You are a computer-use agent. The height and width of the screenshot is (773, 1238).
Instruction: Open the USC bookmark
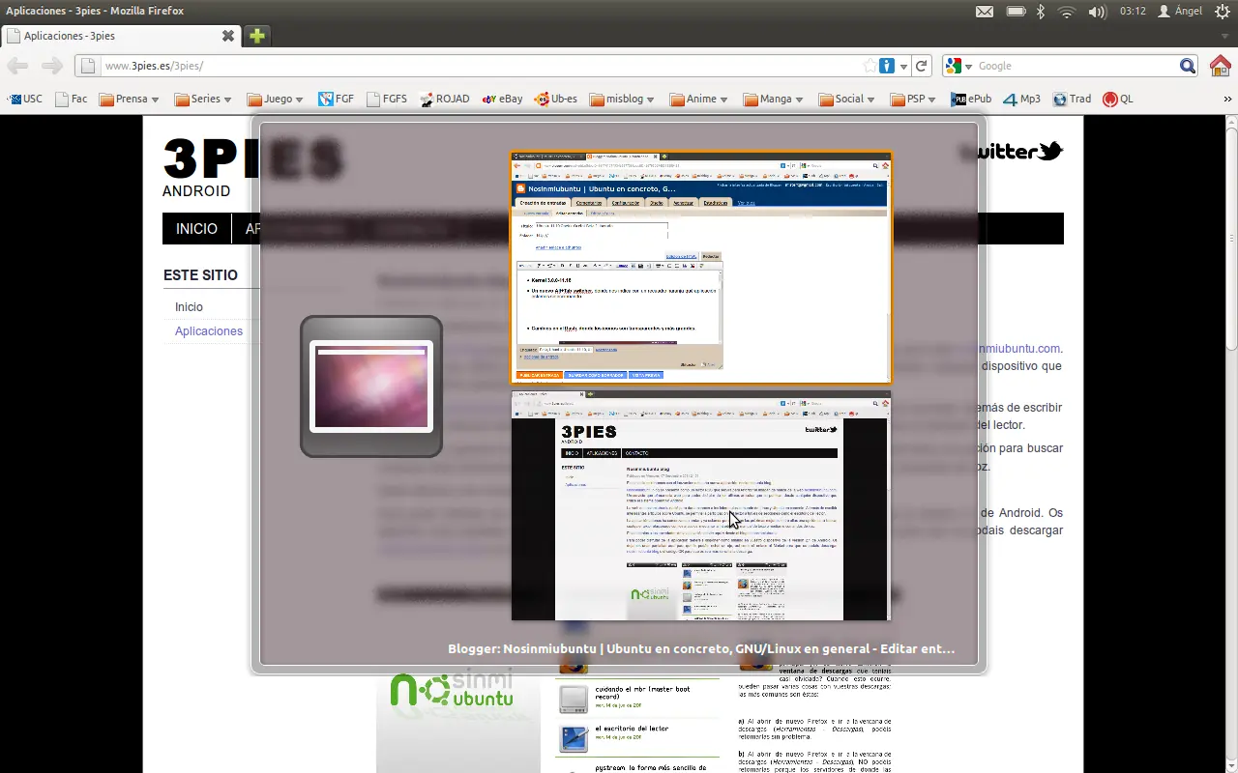(x=25, y=99)
